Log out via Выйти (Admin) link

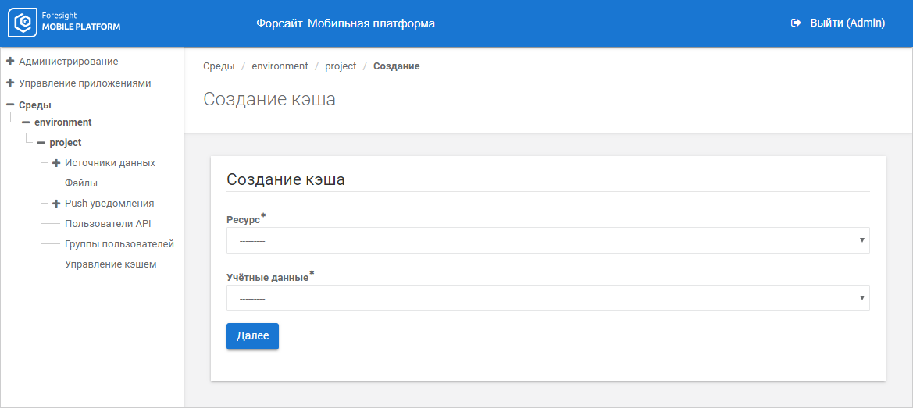(847, 23)
